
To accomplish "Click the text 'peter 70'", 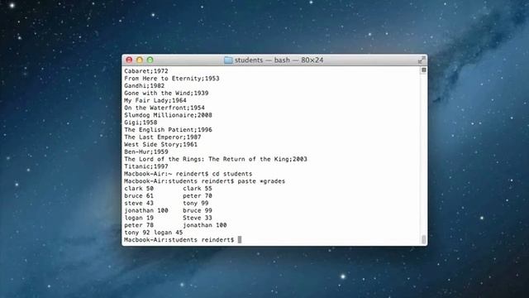I will 198,196.
